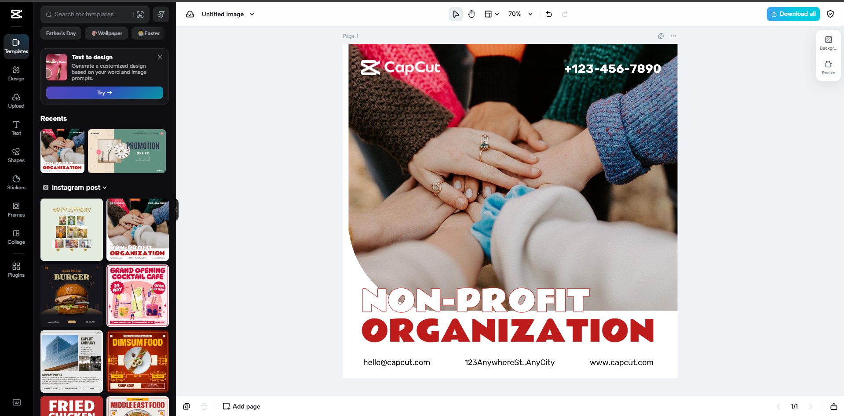Select the hand pan tool
Image resolution: width=844 pixels, height=416 pixels.
[x=471, y=14]
